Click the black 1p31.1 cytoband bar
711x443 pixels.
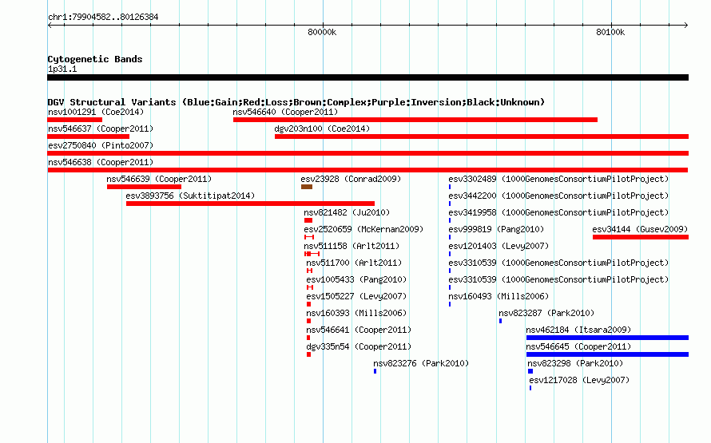click(367, 77)
